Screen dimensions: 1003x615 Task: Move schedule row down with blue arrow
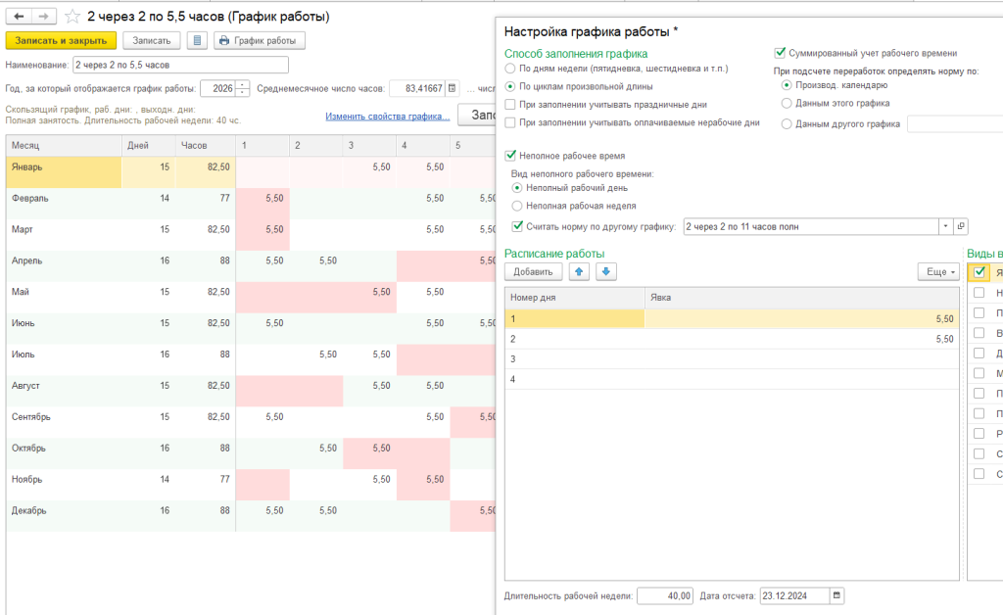pos(607,271)
